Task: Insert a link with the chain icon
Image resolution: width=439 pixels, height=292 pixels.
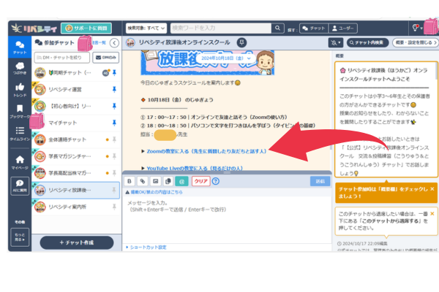Action: (x=143, y=181)
